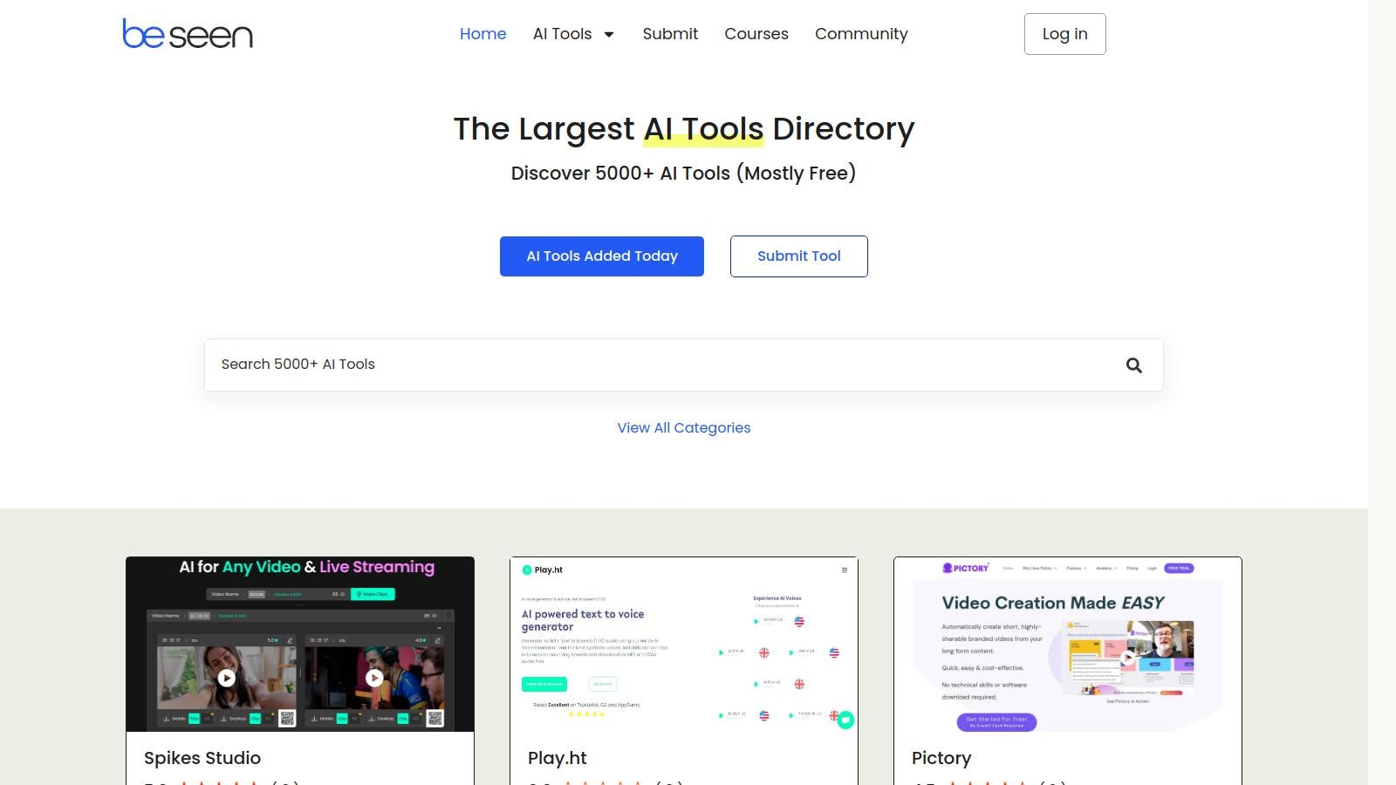Open View All Categories link
1396x785 pixels.
click(684, 427)
